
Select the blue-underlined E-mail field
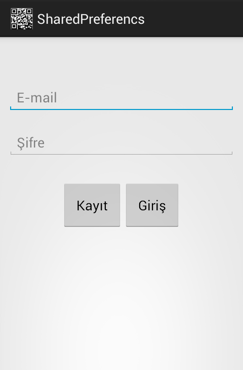(121, 98)
